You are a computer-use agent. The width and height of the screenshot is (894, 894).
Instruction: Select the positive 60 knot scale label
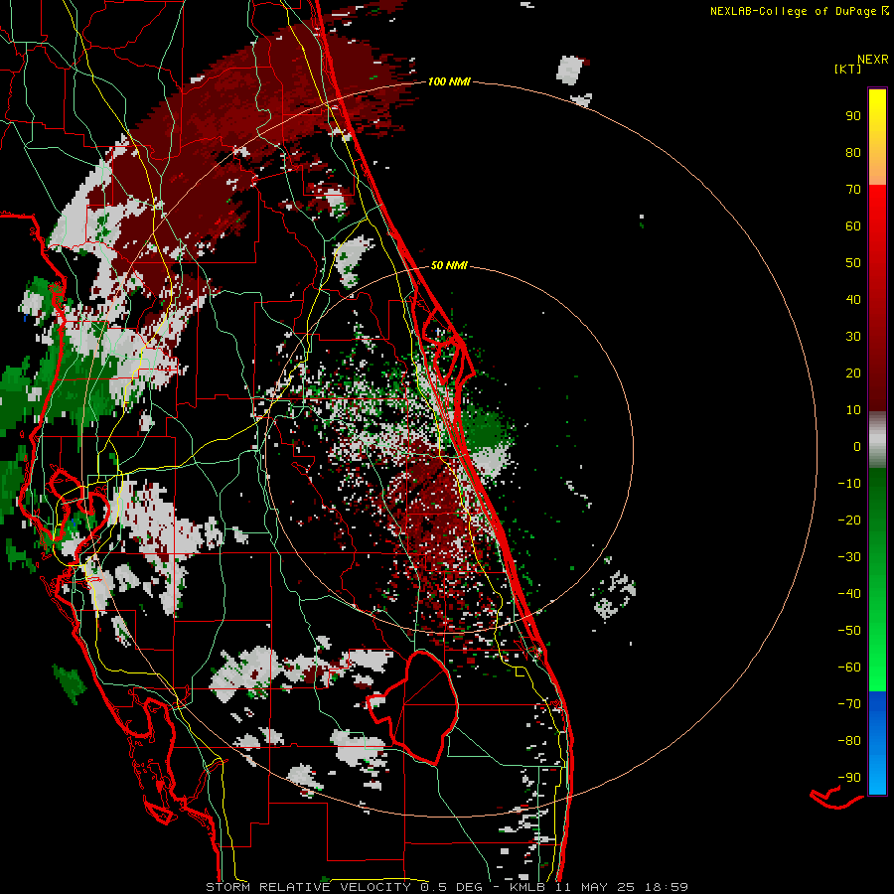coord(853,225)
